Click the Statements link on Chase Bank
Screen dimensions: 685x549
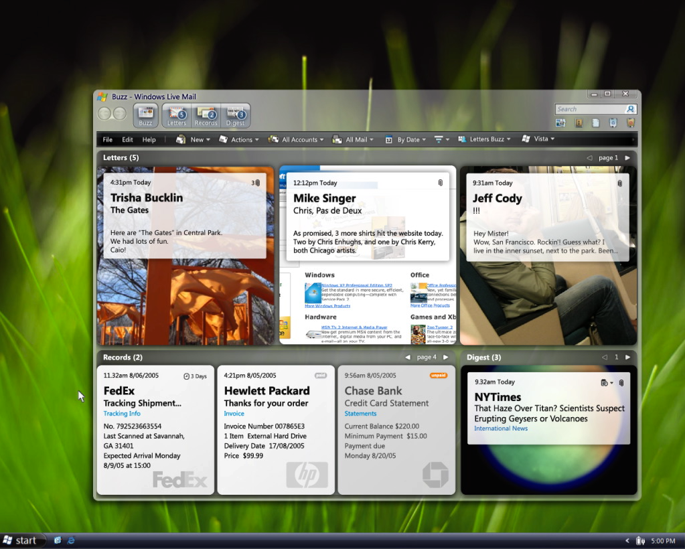click(360, 414)
